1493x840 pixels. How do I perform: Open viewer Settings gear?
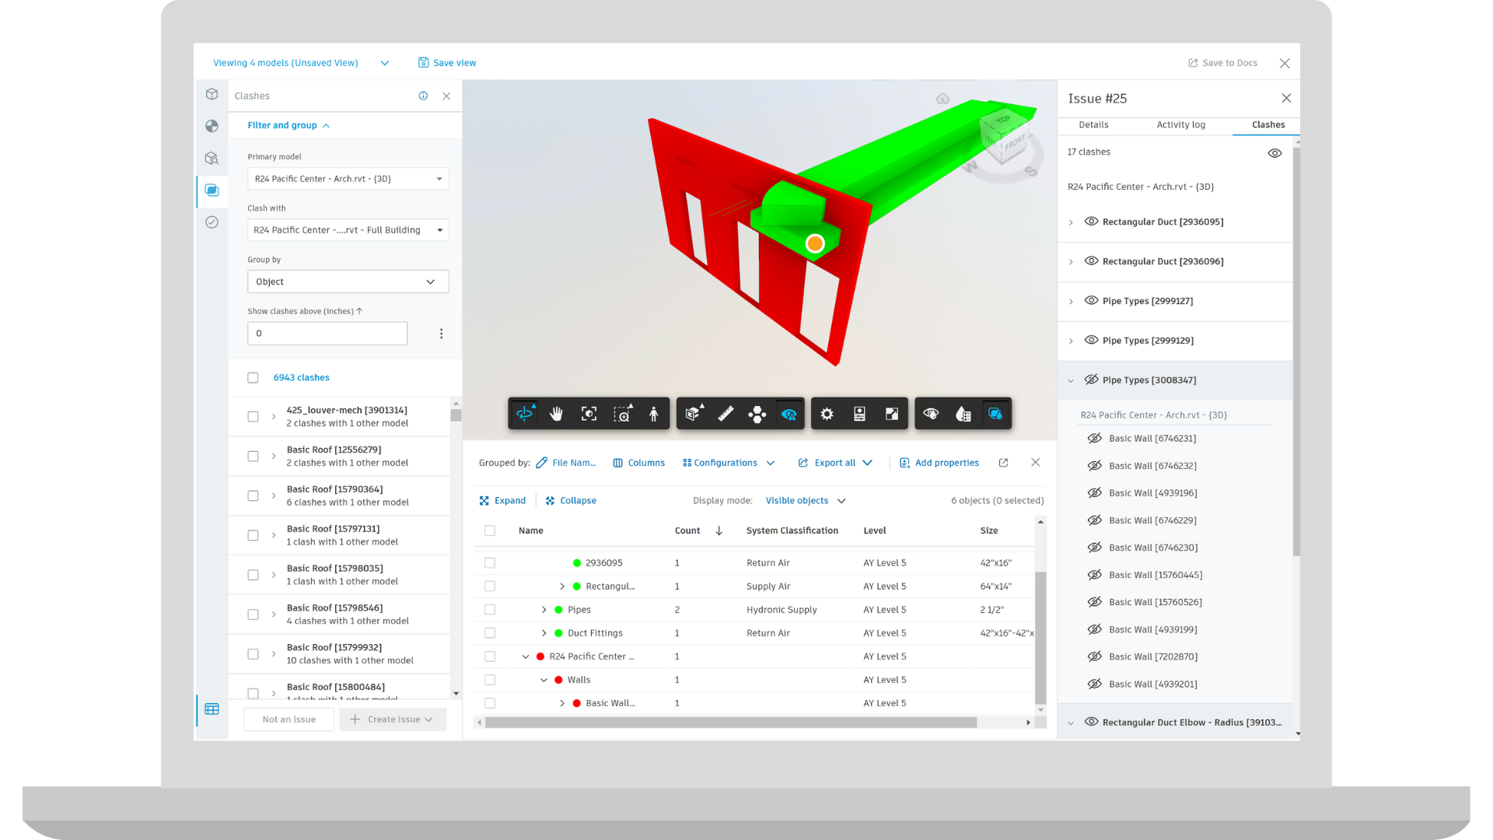(x=827, y=414)
